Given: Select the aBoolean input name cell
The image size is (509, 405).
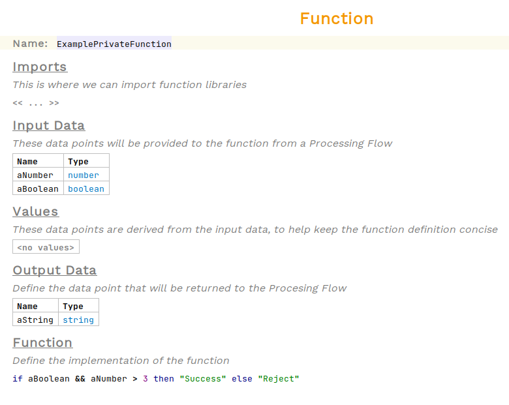Looking at the screenshot, I should [38, 188].
